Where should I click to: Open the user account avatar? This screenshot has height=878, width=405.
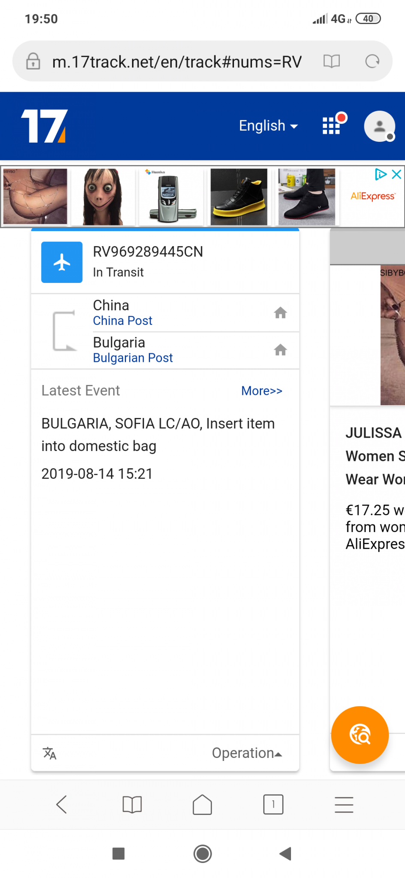[379, 126]
